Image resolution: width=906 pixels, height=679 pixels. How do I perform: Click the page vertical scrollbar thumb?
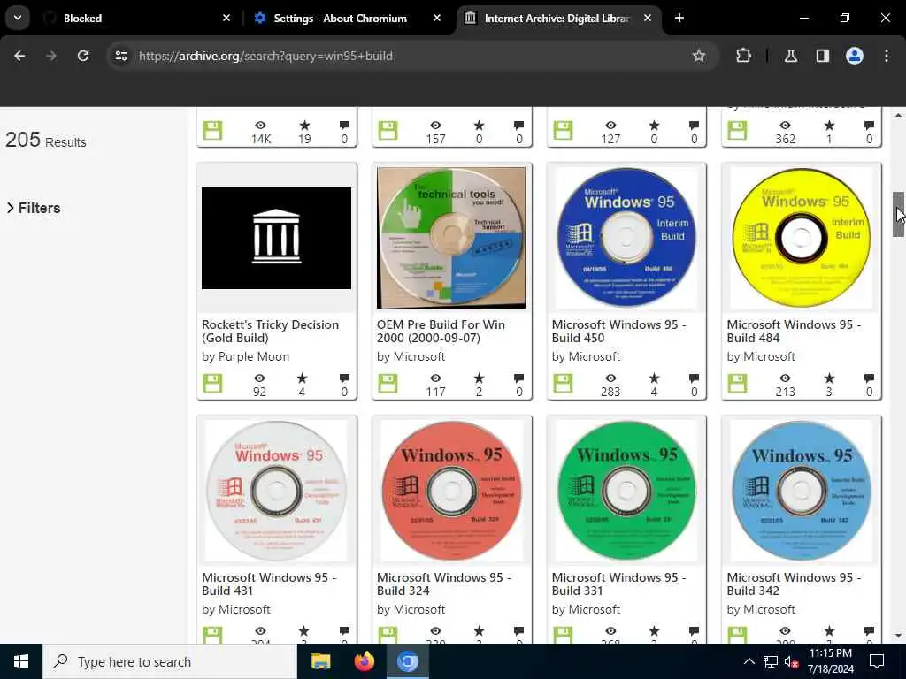point(898,214)
